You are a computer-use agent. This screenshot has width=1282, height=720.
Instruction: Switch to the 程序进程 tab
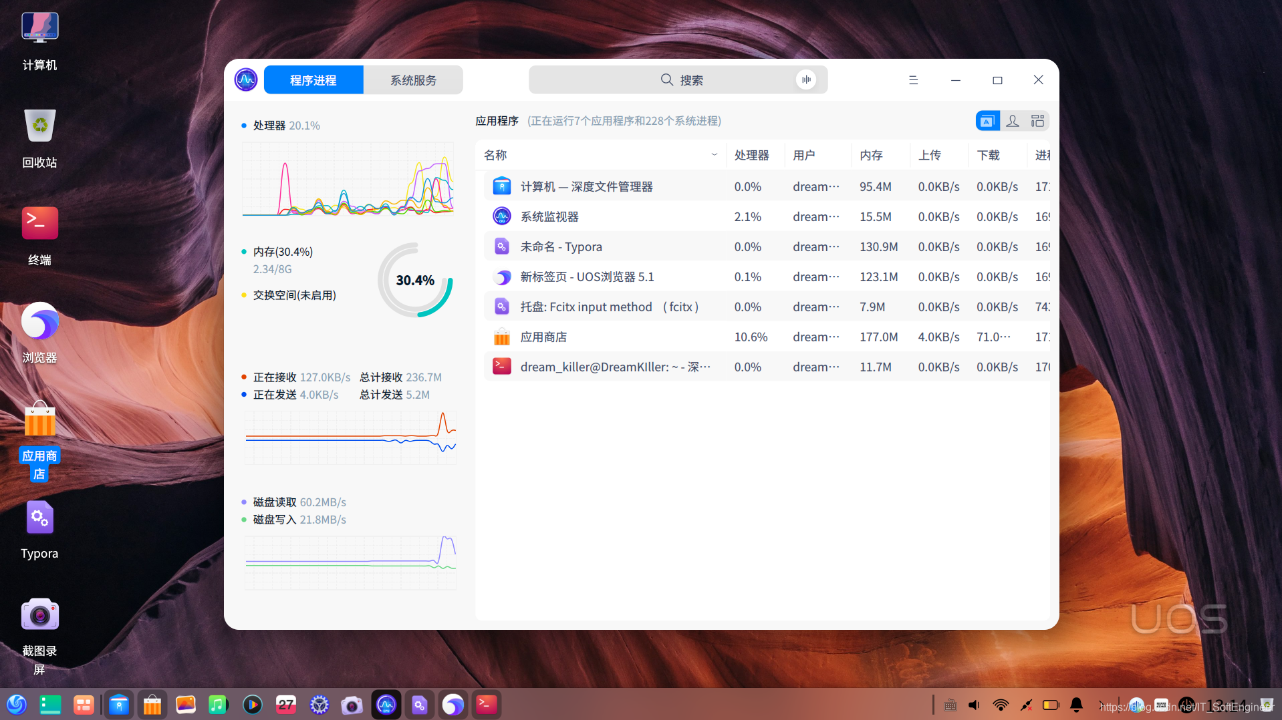click(313, 80)
